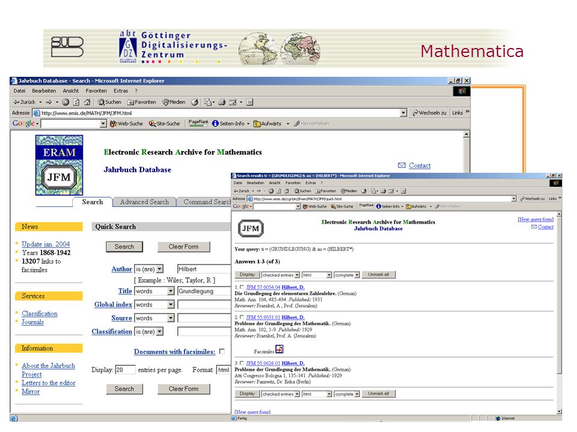Click the scroll-up arrow in the Jahrbuch Database window
The image size is (577, 432).
[x=466, y=134]
